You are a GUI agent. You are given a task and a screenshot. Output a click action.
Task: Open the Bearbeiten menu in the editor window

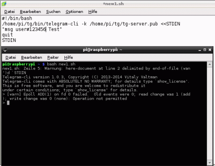click(x=30, y=12)
